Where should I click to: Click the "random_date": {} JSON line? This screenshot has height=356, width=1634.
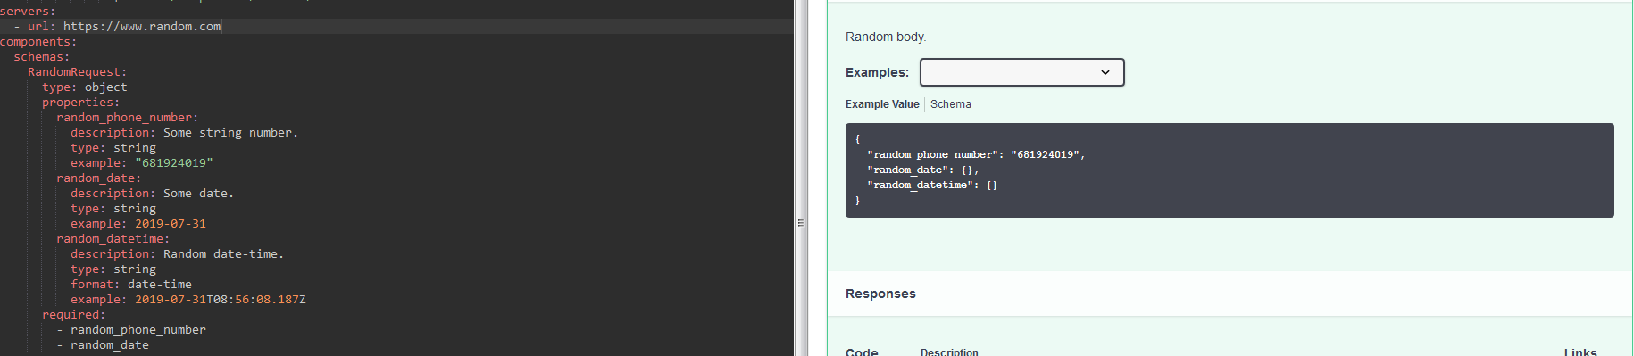[923, 170]
